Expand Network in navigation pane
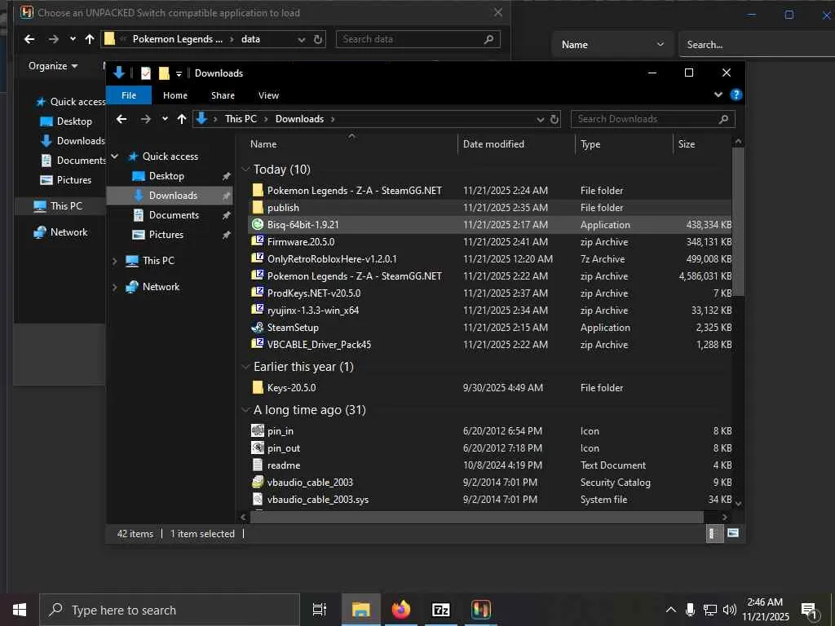The image size is (835, 626). [x=114, y=286]
